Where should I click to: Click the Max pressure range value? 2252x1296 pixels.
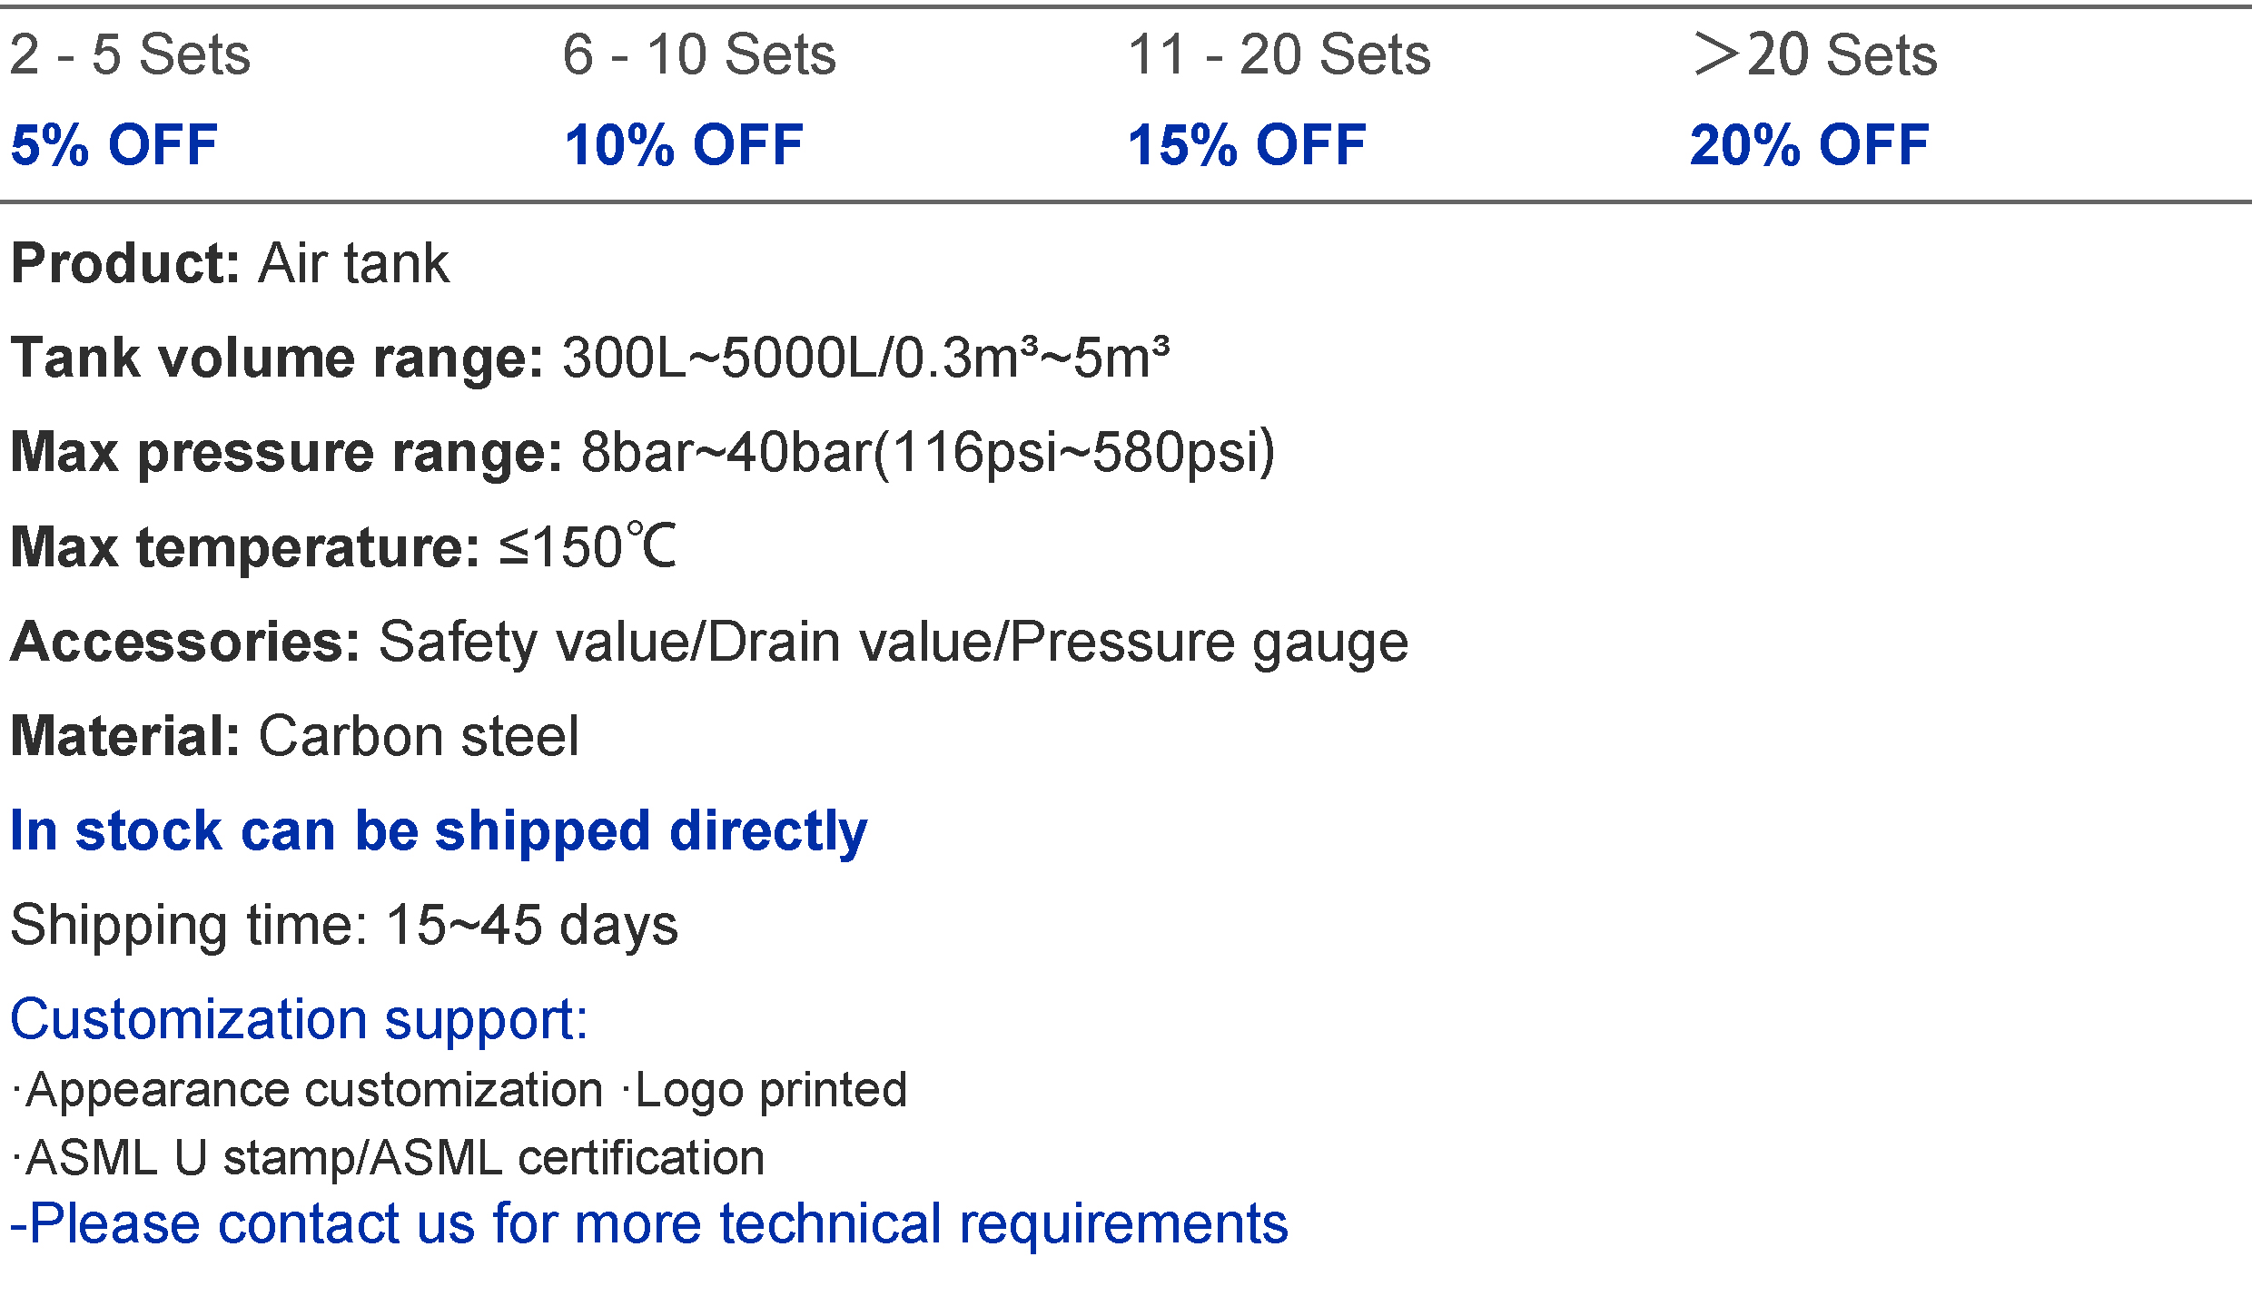click(x=928, y=452)
